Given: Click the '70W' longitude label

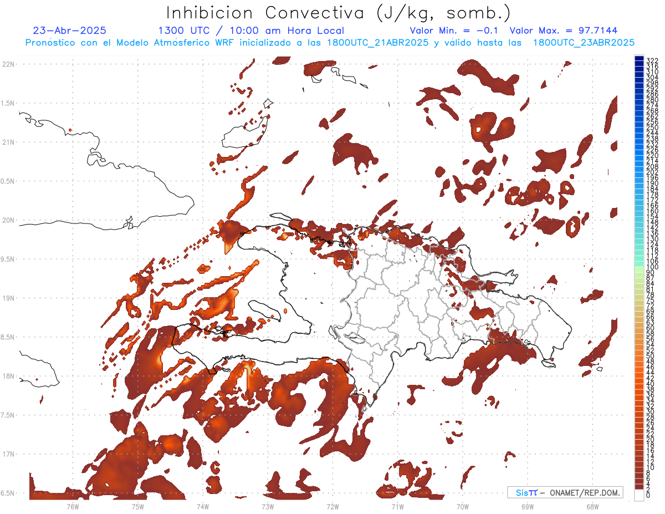Looking at the screenshot, I should tap(462, 506).
